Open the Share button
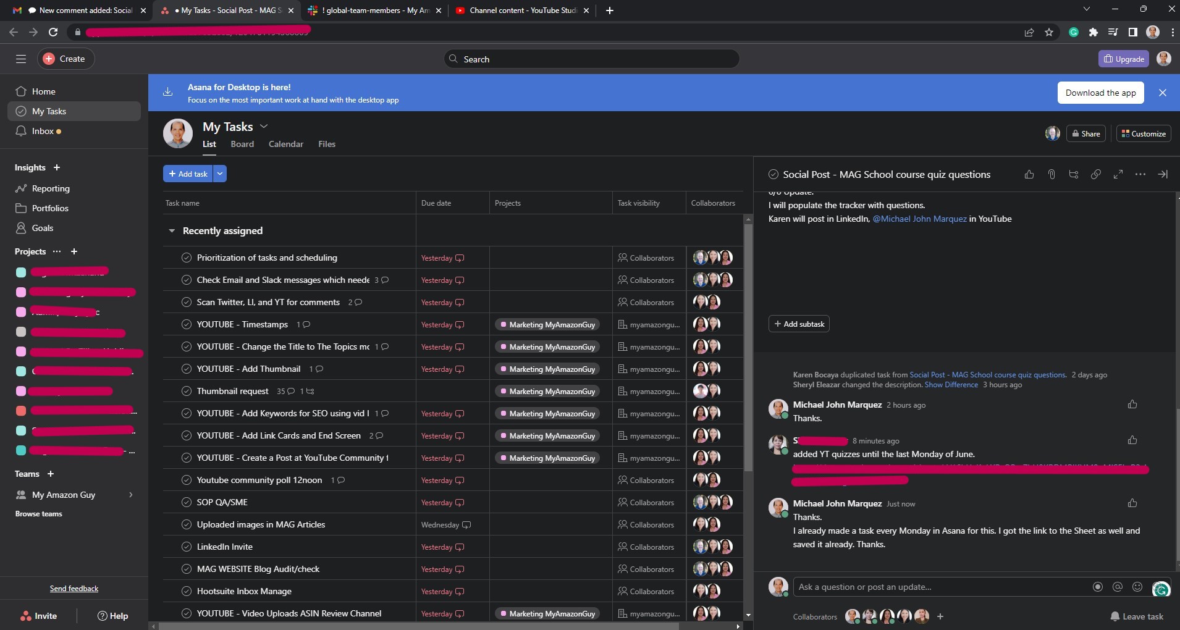The image size is (1180, 630). pos(1086,133)
